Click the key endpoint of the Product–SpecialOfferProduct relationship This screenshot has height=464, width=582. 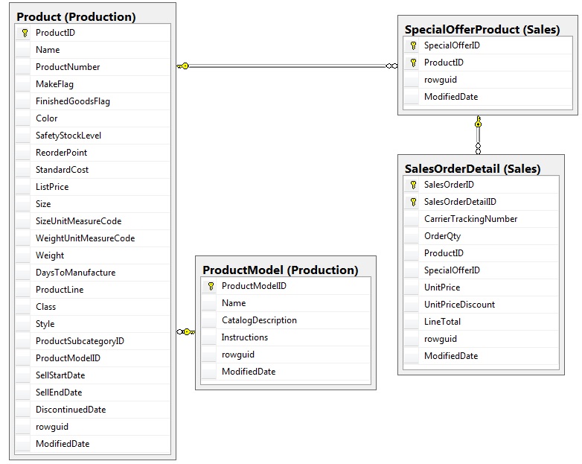pos(182,66)
